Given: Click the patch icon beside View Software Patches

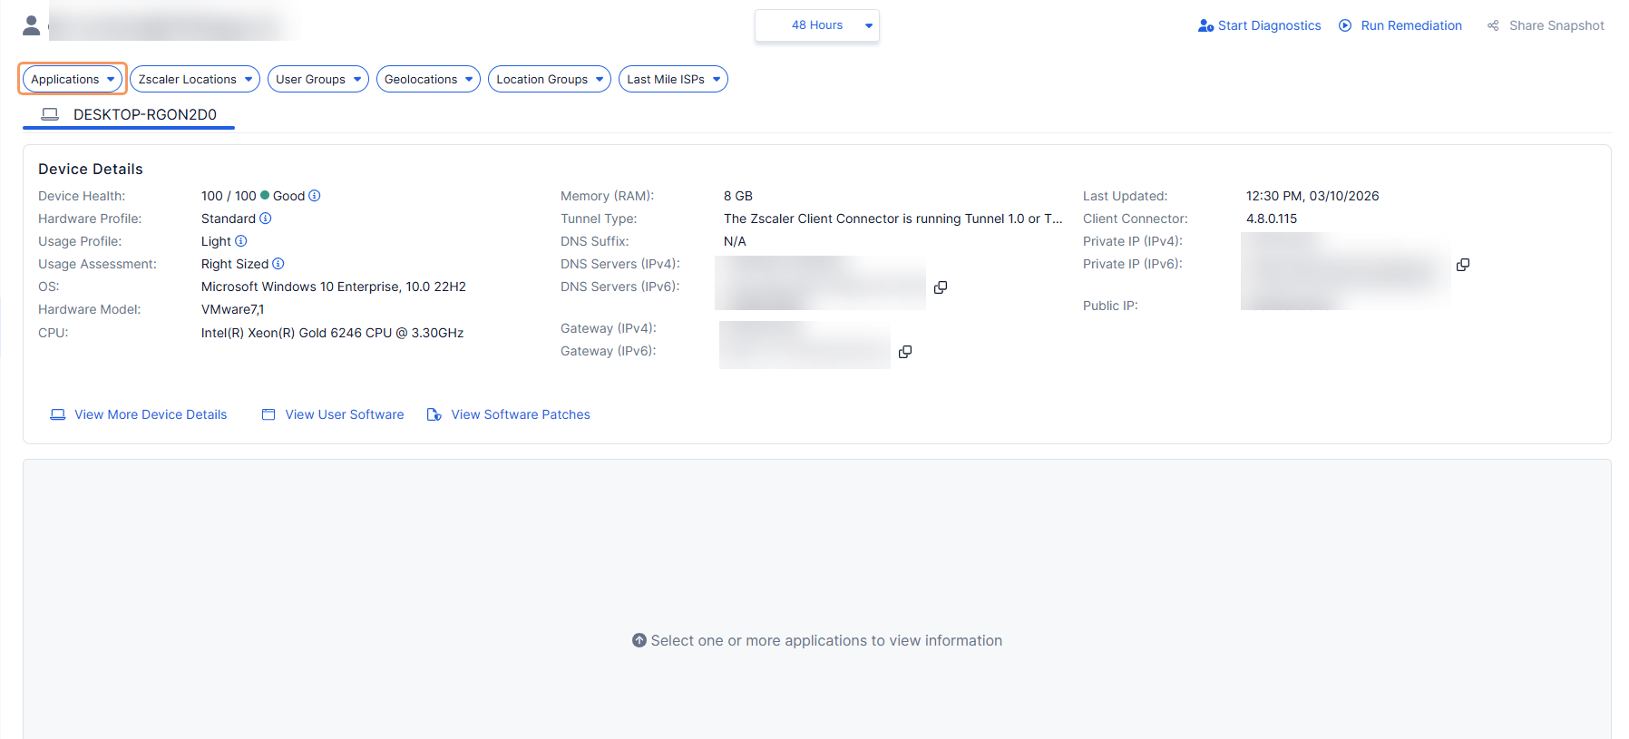Looking at the screenshot, I should (434, 414).
